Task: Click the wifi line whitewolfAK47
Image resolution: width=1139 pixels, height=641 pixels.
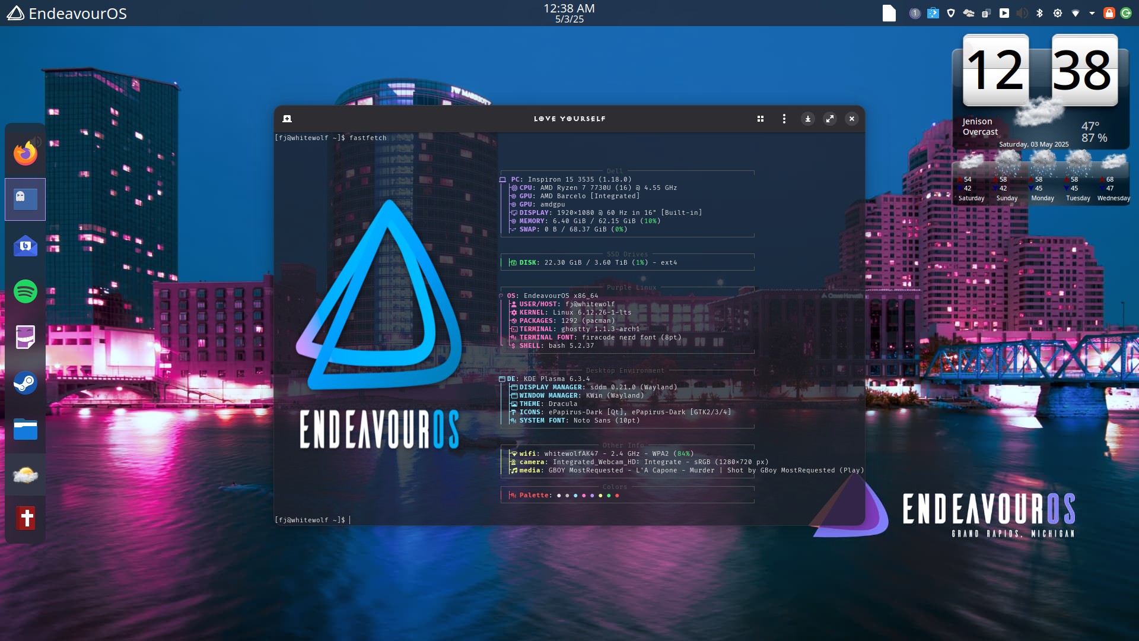Action: pyautogui.click(x=602, y=453)
